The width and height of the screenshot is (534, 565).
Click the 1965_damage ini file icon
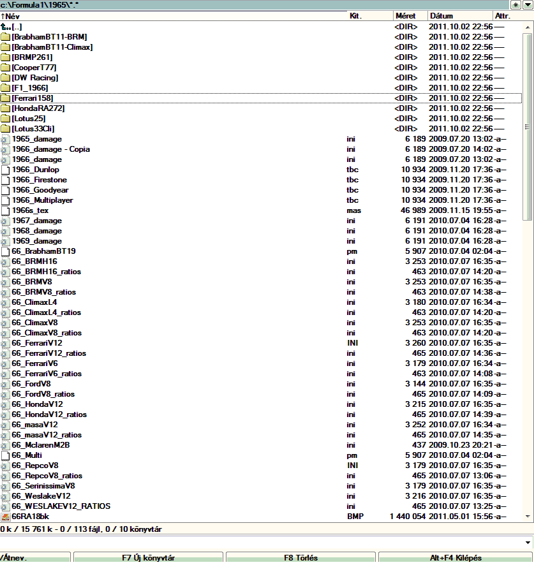point(5,139)
